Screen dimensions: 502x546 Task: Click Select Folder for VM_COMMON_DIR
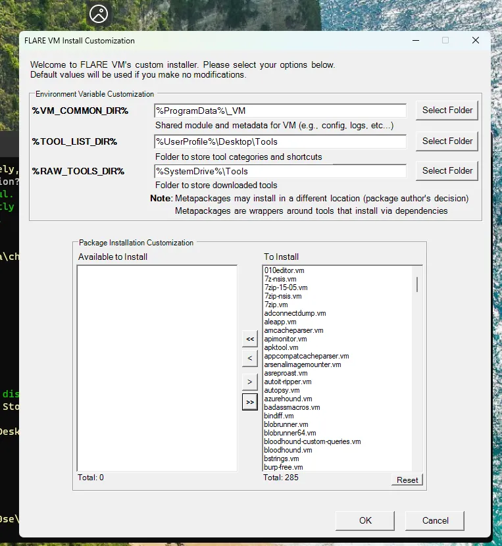tap(447, 111)
